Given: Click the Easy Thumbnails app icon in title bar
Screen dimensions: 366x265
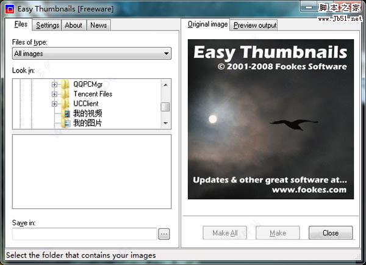Looking at the screenshot, I should 10,9.
